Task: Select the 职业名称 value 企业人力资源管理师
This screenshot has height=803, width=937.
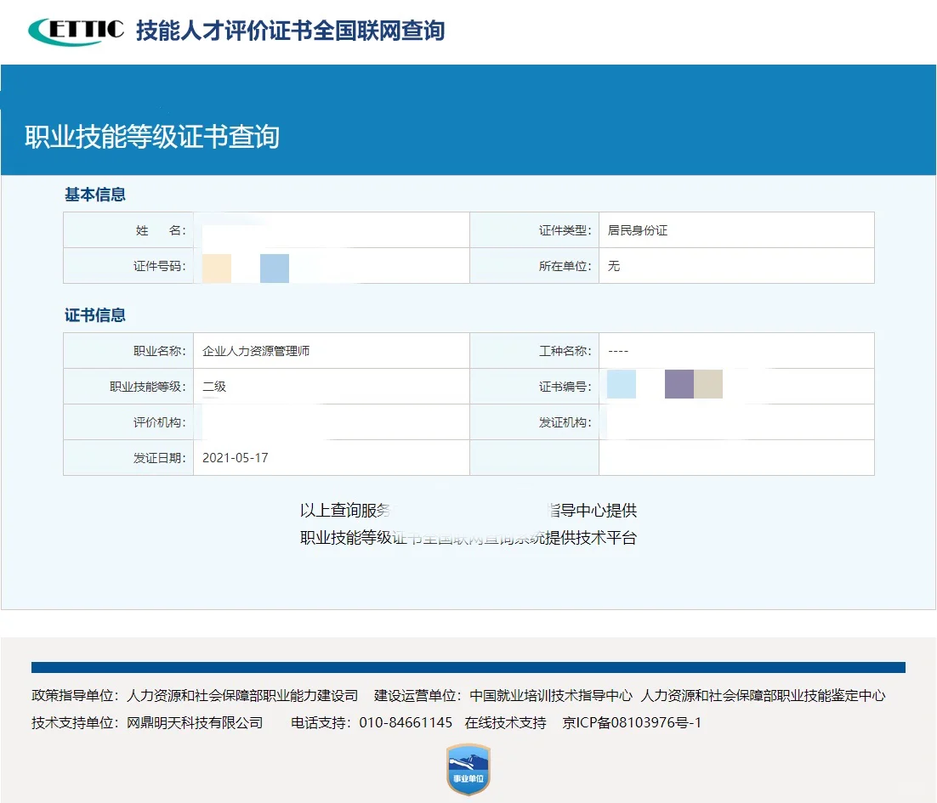Action: tap(258, 350)
